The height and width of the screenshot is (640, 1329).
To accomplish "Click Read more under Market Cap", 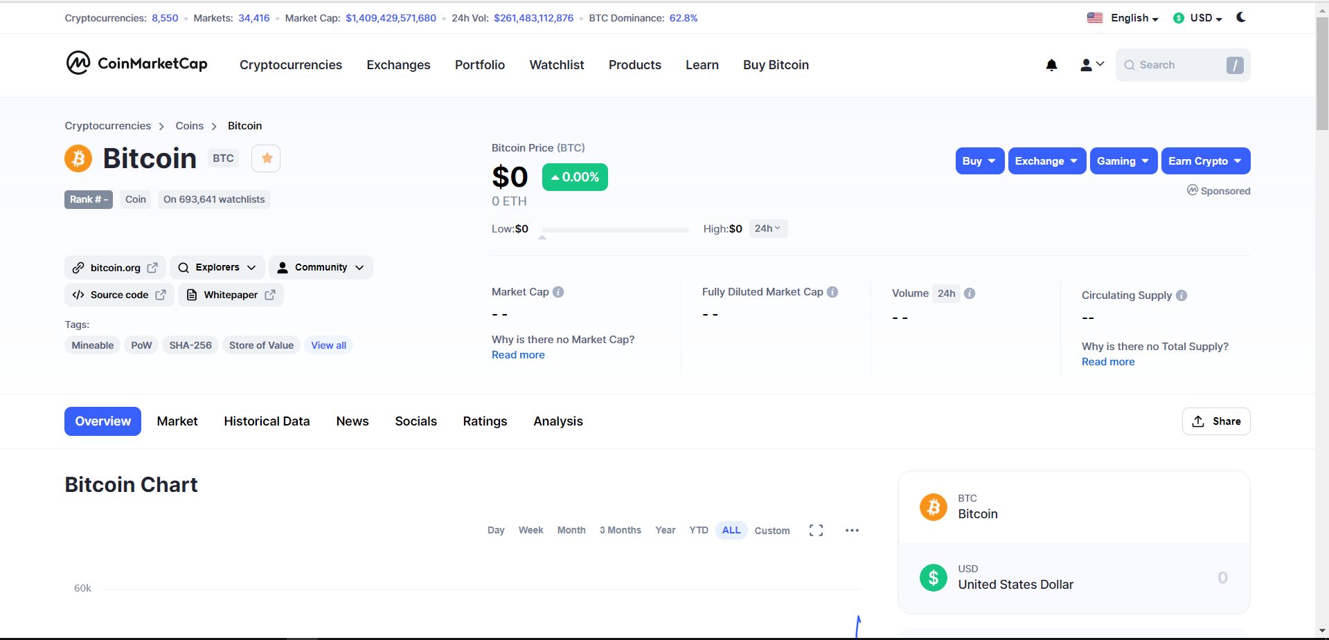I will pyautogui.click(x=518, y=355).
